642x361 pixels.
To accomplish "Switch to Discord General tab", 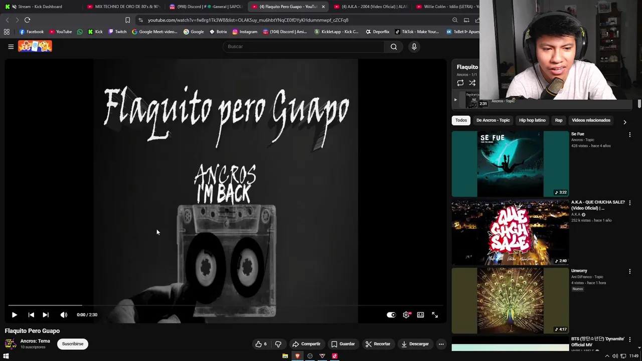I will click(x=206, y=7).
